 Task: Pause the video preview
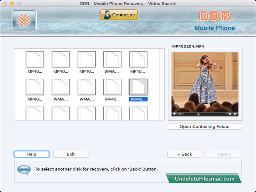180,114
